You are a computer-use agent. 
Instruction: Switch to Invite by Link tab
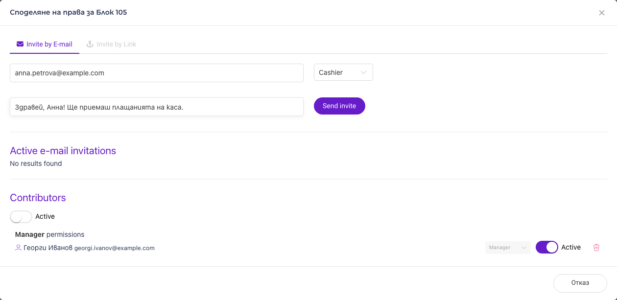click(111, 44)
